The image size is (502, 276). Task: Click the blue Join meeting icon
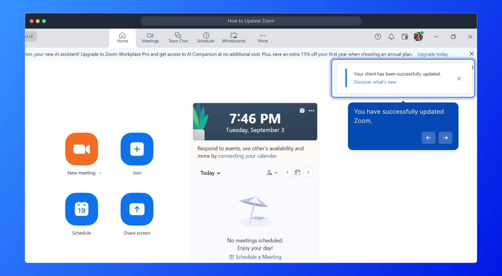pos(137,149)
